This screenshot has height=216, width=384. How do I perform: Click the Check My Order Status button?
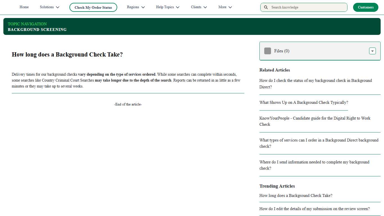click(x=93, y=7)
